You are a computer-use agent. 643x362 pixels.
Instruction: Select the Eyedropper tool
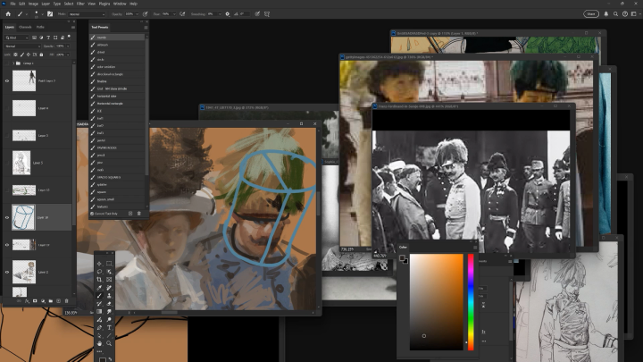[99, 288]
